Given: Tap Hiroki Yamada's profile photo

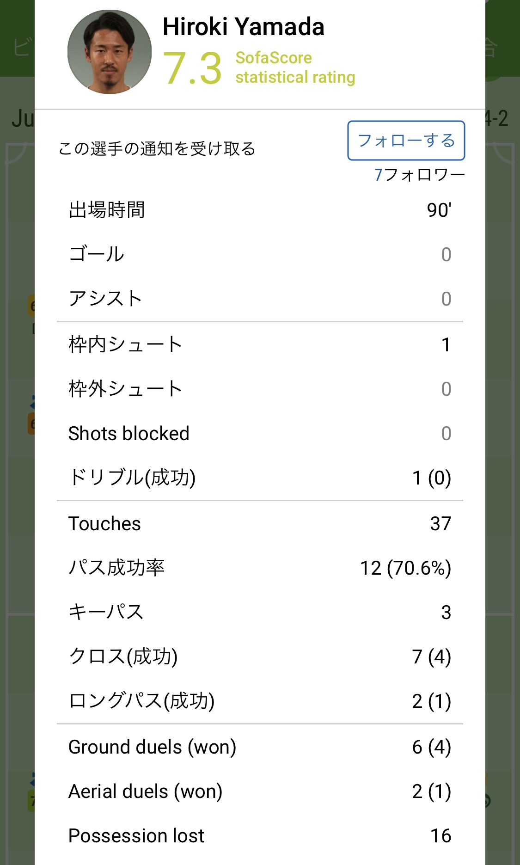Looking at the screenshot, I should (x=110, y=52).
